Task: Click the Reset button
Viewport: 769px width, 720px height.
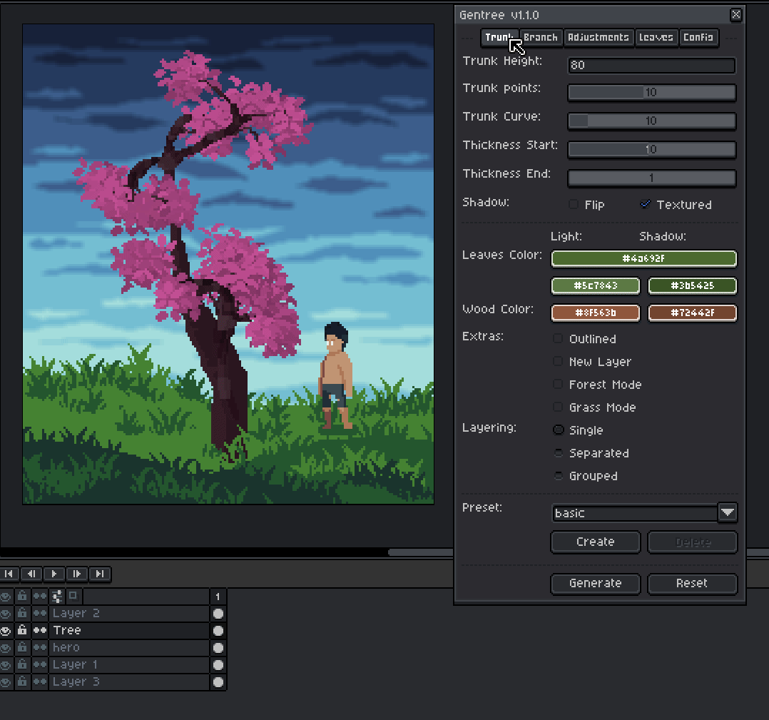Action: pyautogui.click(x=691, y=583)
